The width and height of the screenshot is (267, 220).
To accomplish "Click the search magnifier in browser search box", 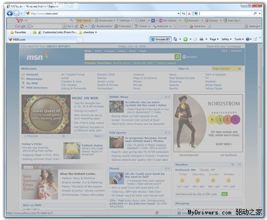I will [255, 13].
